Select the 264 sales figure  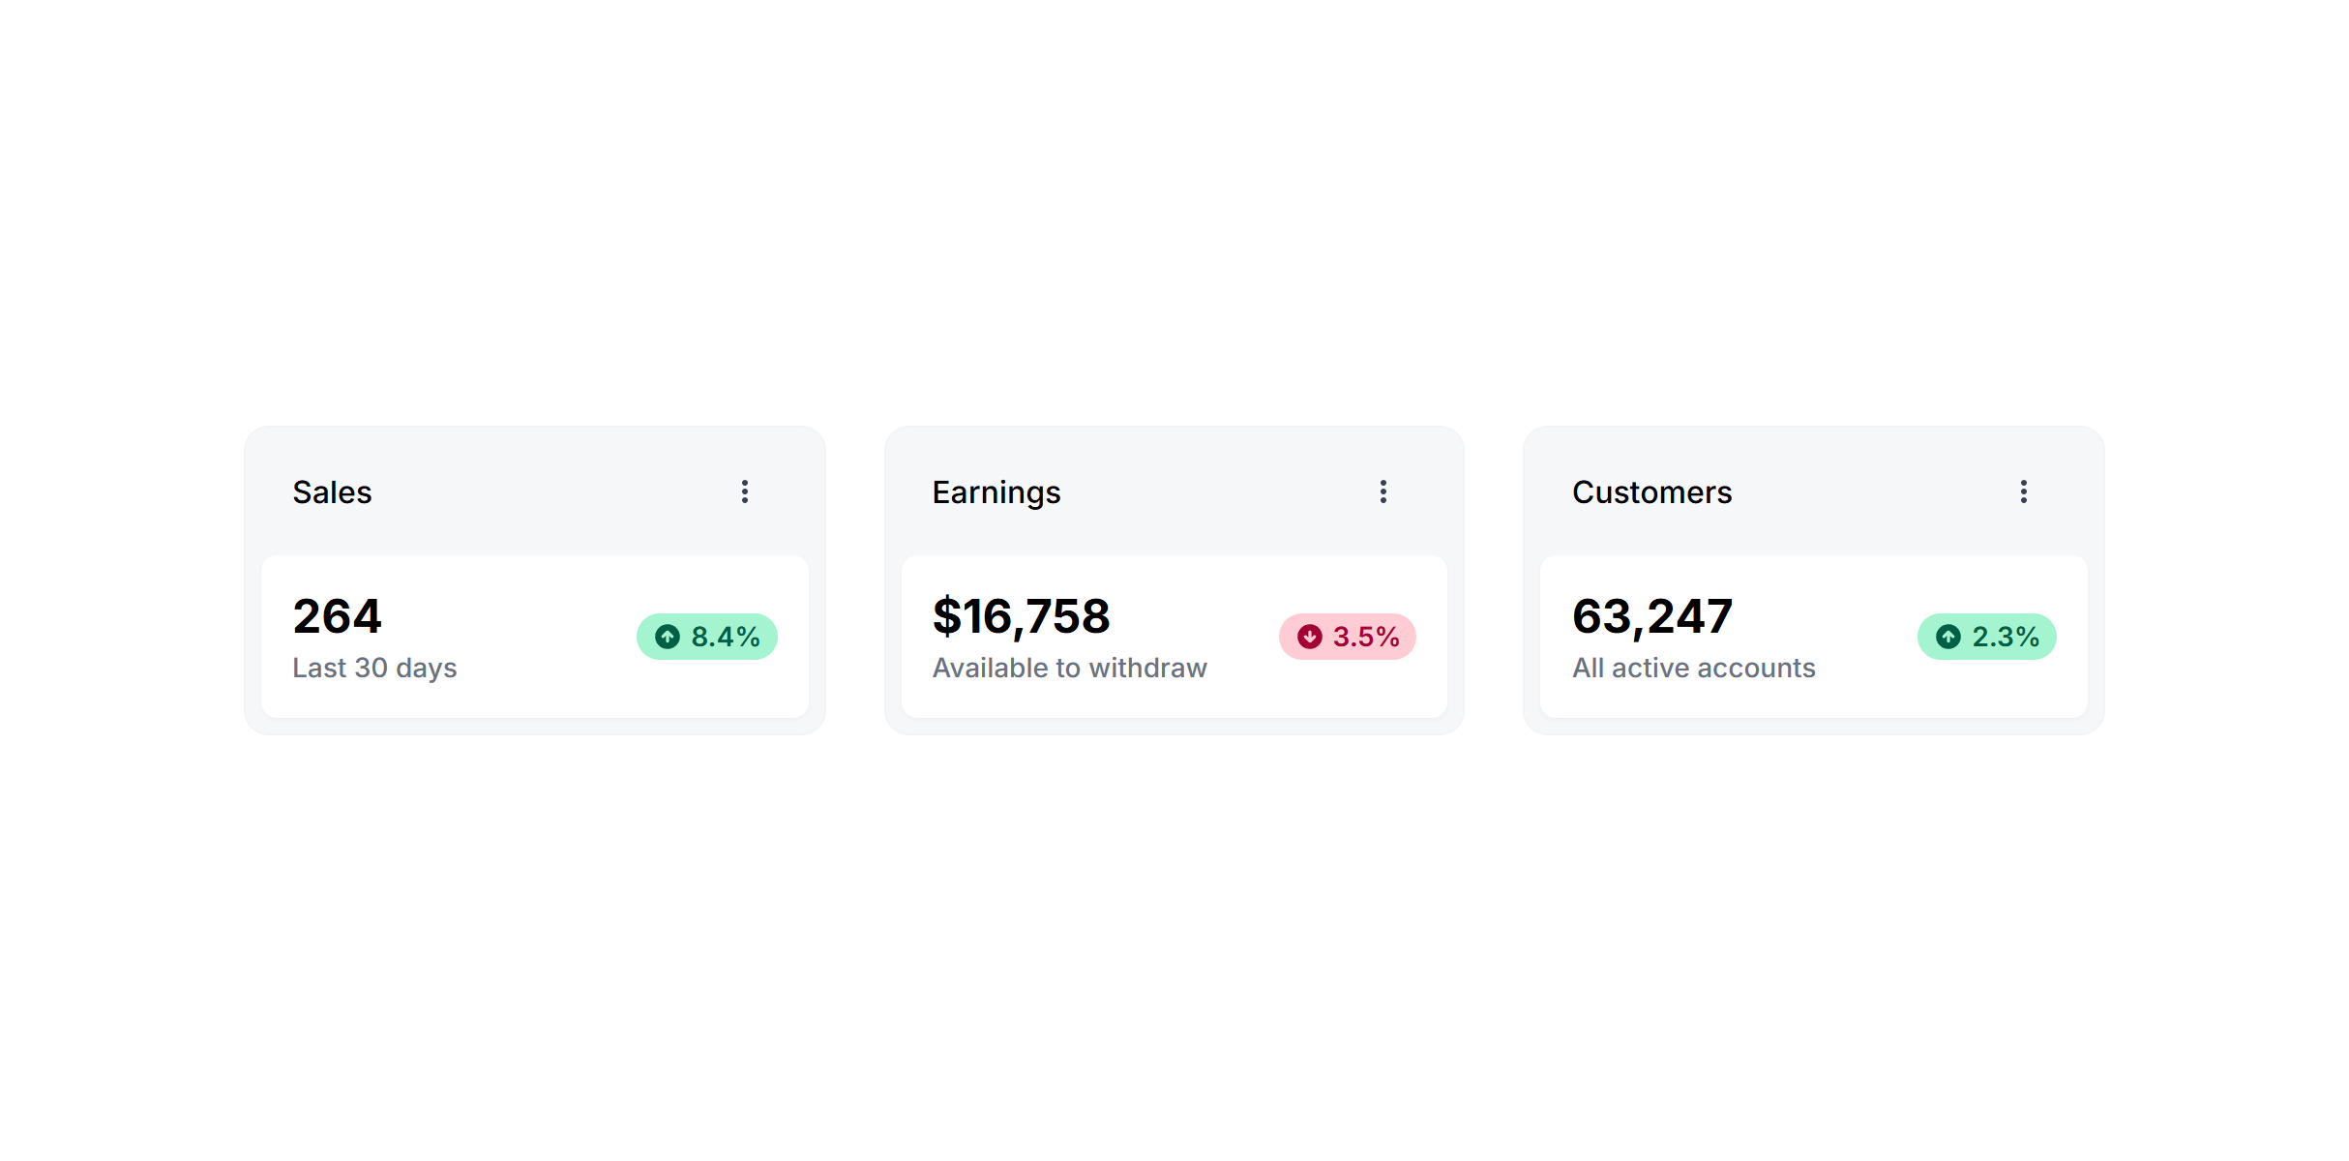pyautogui.click(x=338, y=616)
